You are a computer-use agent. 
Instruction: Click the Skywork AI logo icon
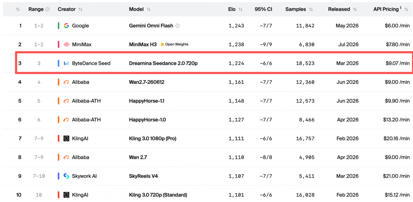point(67,176)
